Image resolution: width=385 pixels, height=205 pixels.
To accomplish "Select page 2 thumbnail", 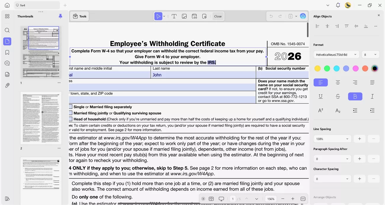I will 41,118.
